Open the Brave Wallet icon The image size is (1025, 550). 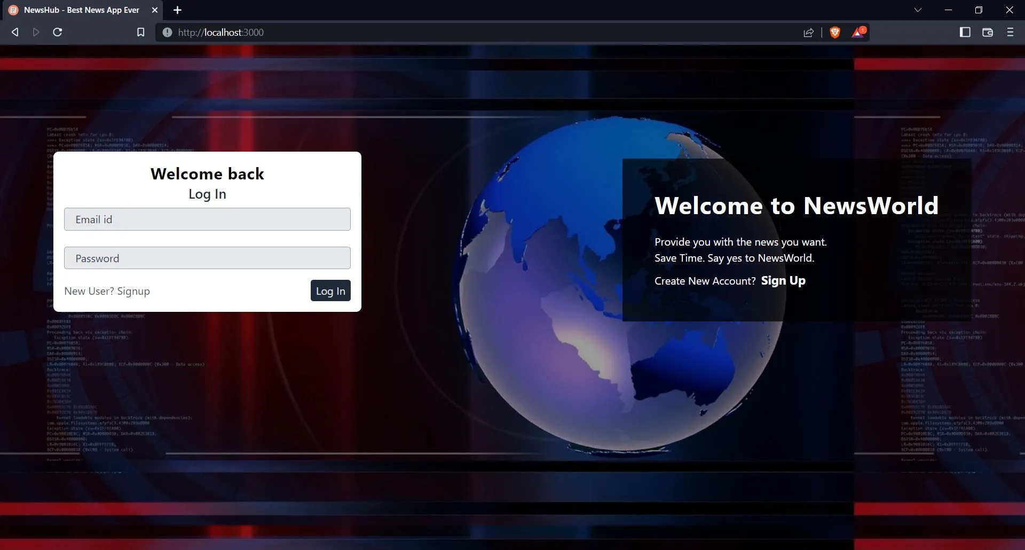pos(987,32)
